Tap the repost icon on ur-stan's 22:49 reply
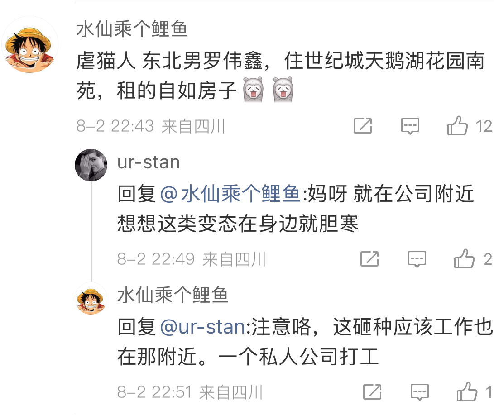Image resolution: width=494 pixels, height=415 pixels. [369, 259]
